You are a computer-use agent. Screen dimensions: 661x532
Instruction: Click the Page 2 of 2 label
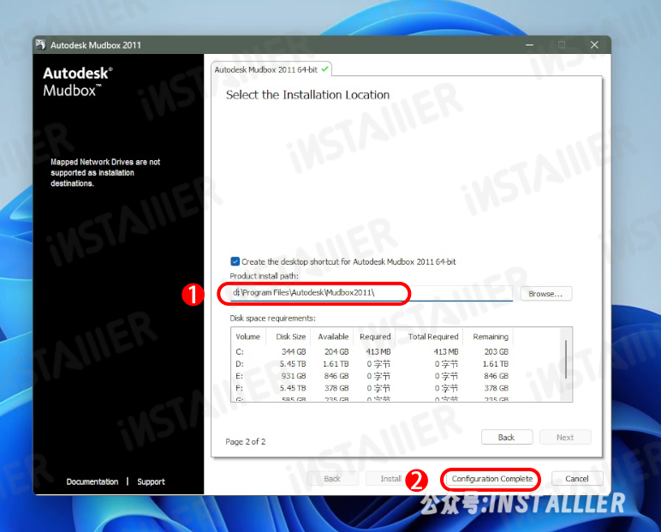pos(246,442)
